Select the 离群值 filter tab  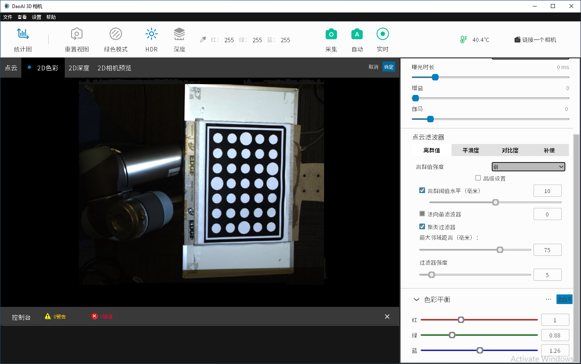(x=432, y=150)
